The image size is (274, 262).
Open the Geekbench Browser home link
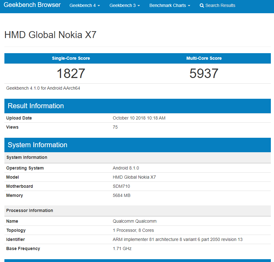[32, 5]
